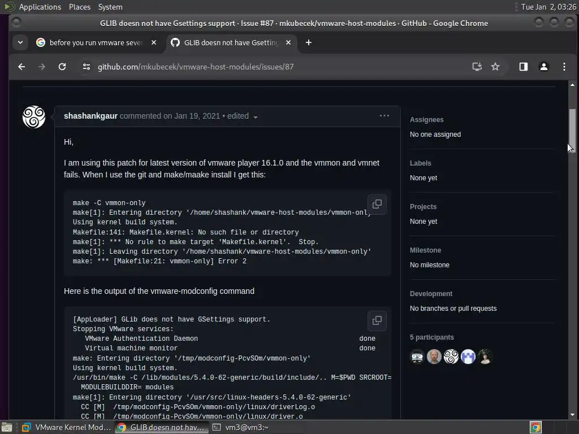The width and height of the screenshot is (579, 434).
Task: Select the GLIB GitHub issue tab
Action: [x=231, y=43]
